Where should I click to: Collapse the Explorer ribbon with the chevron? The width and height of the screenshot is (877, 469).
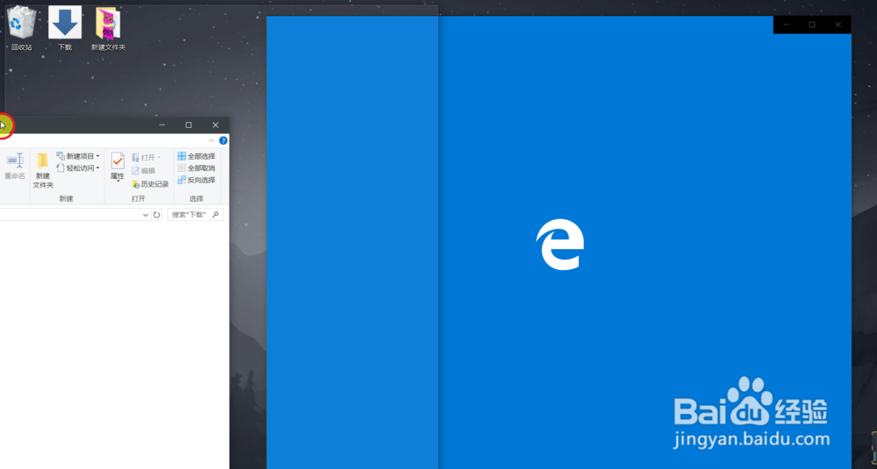coord(211,140)
